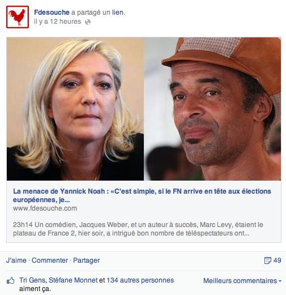
Task: Open the right photo of man in cap
Action: [x=213, y=109]
